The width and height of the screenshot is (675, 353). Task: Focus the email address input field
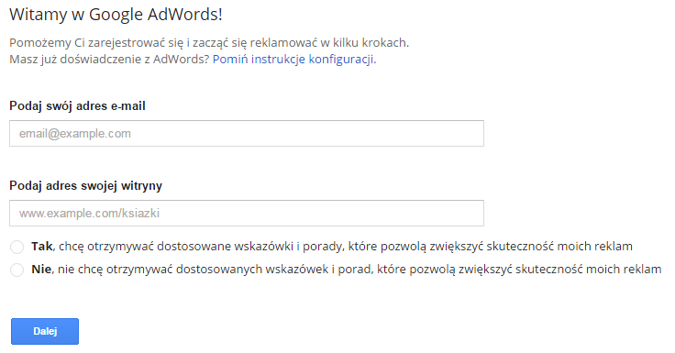pos(247,134)
